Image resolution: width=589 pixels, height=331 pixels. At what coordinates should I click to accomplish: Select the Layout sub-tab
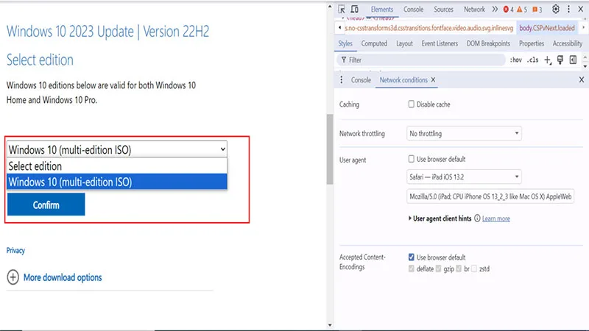pos(404,43)
